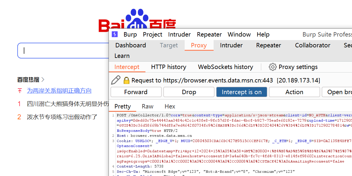Click the padlock icon next to Request
This screenshot has height=176, width=352.
pos(126,80)
